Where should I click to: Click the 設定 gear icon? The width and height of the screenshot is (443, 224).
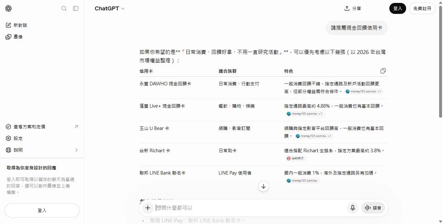click(x=9, y=138)
